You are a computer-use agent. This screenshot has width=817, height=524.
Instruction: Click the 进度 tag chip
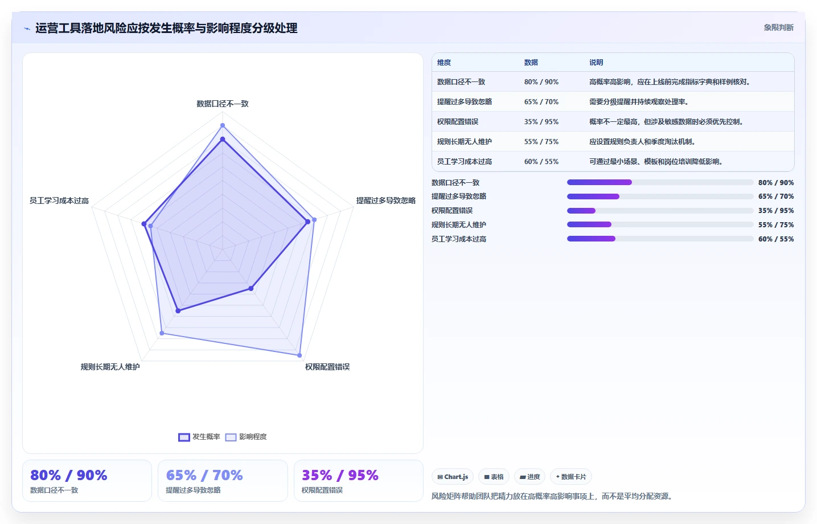(529, 477)
